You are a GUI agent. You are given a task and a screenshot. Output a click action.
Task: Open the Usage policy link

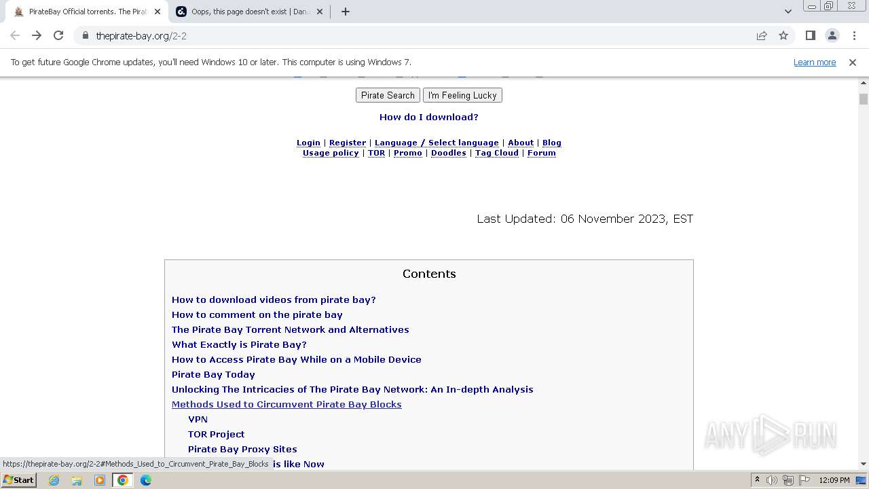coord(331,153)
